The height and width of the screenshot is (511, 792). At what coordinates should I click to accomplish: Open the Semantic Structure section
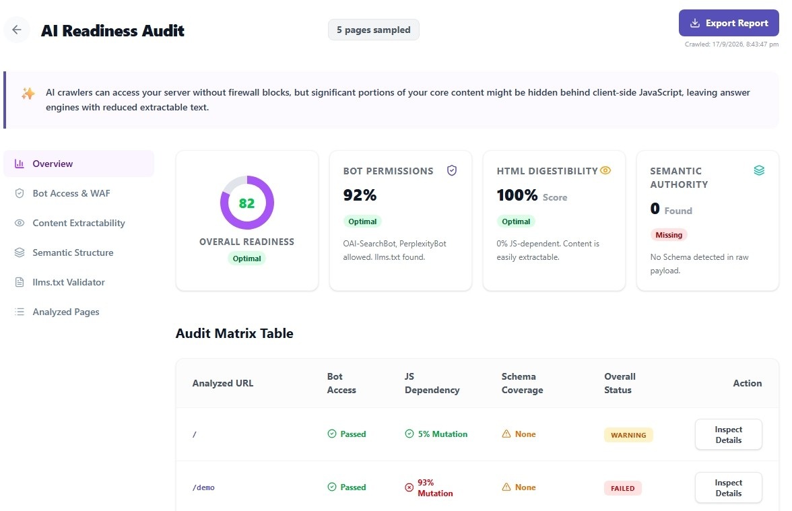click(79, 252)
